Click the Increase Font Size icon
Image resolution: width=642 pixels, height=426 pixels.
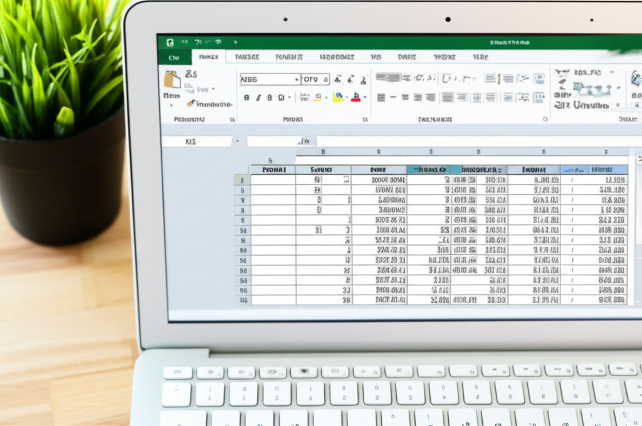tap(337, 79)
